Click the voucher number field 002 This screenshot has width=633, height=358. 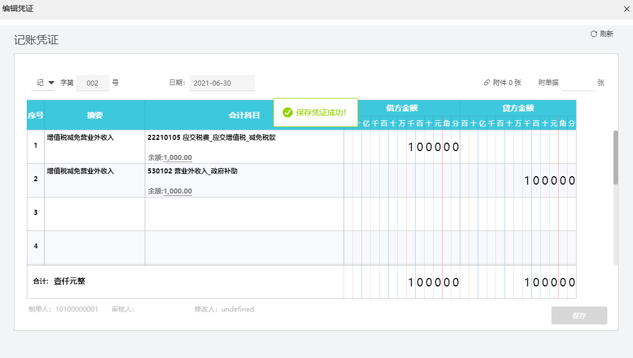93,83
